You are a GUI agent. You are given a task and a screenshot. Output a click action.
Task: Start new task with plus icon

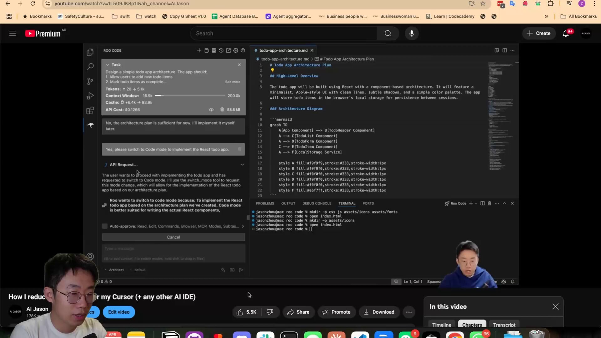click(x=199, y=50)
